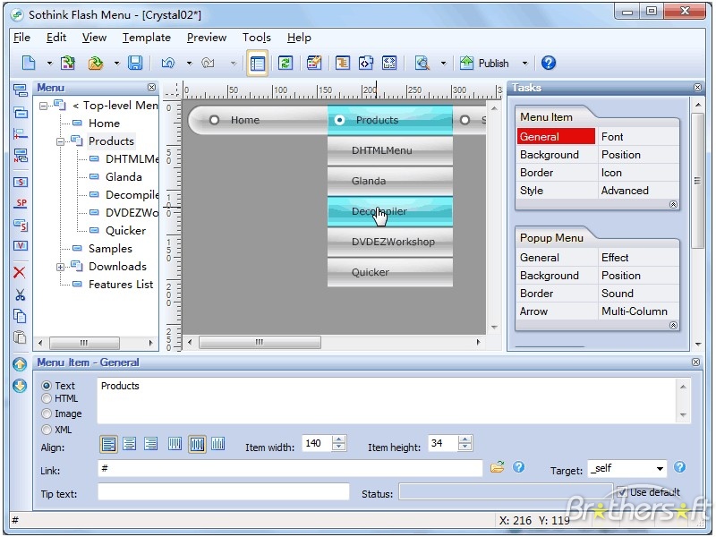Click the Publish button

point(484,63)
